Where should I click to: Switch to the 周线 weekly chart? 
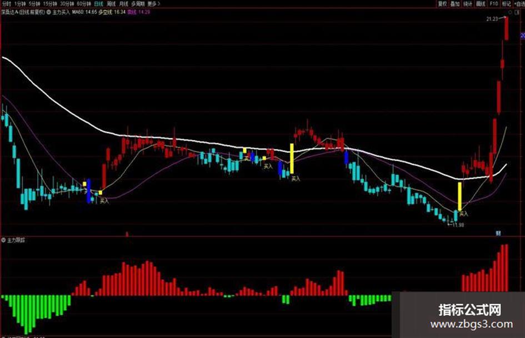click(x=111, y=4)
